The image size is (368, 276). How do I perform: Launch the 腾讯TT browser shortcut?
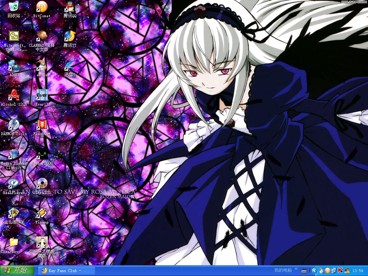(70, 39)
